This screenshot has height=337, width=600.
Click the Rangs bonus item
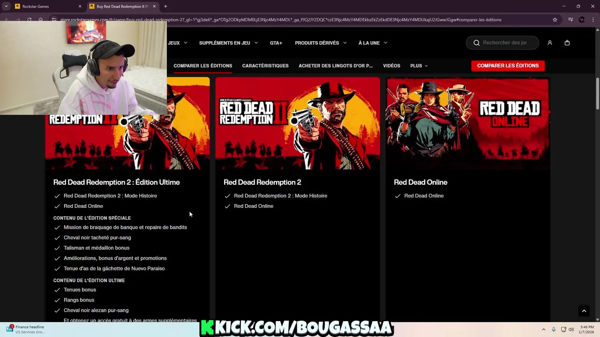[x=79, y=300]
